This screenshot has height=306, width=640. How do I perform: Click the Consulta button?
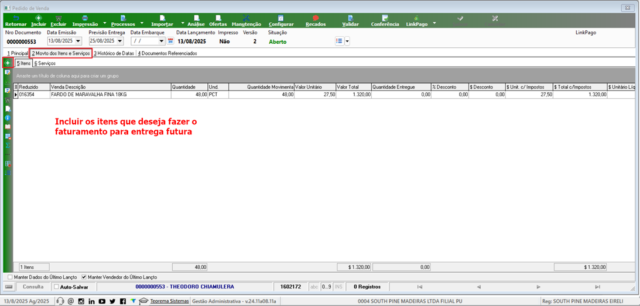(33, 287)
